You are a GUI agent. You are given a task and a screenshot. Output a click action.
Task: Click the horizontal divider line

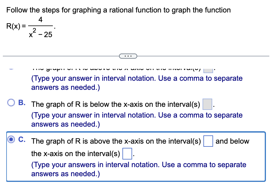coord(57,56)
